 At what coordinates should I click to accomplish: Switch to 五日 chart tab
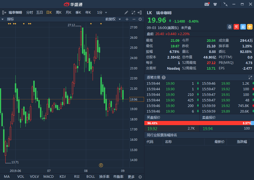pyautogui.click(x=39, y=13)
